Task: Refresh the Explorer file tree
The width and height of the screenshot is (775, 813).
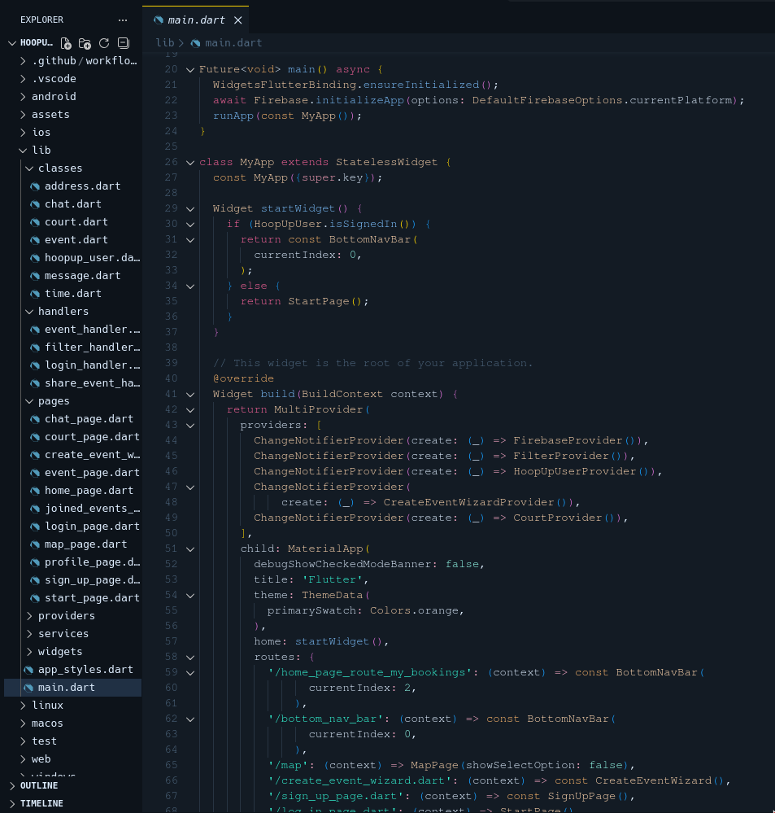Action: point(104,43)
